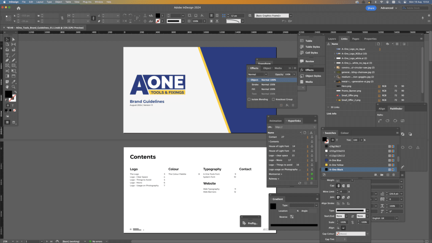Select the Selection tool (black arrow)
The width and height of the screenshot is (432, 243).
7,39
